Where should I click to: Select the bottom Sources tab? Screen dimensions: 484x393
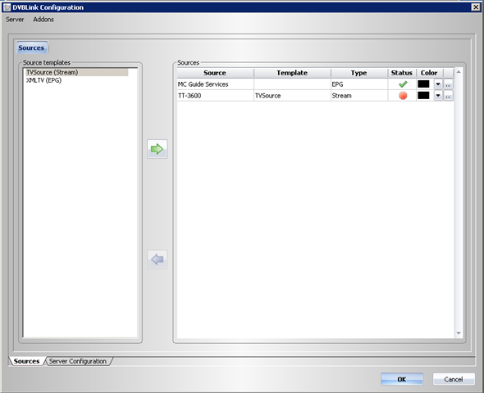[x=26, y=361]
